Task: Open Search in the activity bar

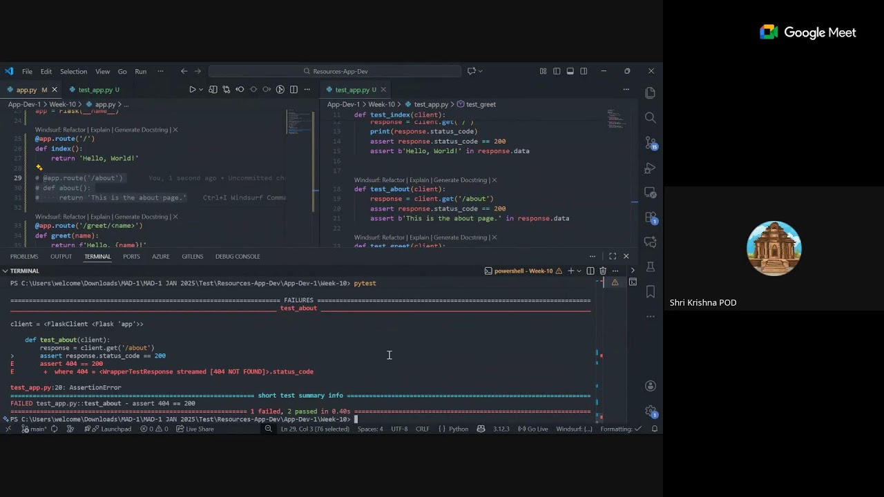Action: 650,117
